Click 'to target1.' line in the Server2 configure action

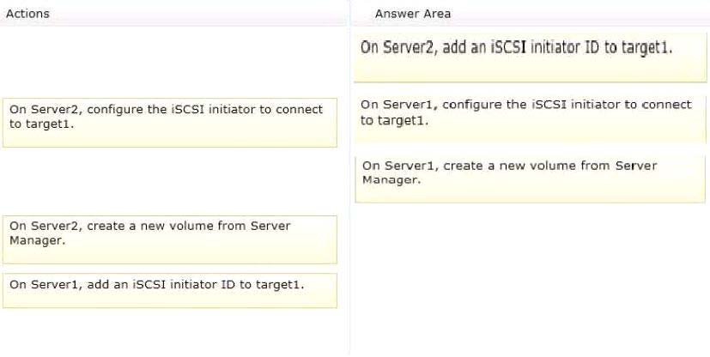pyautogui.click(x=41, y=124)
